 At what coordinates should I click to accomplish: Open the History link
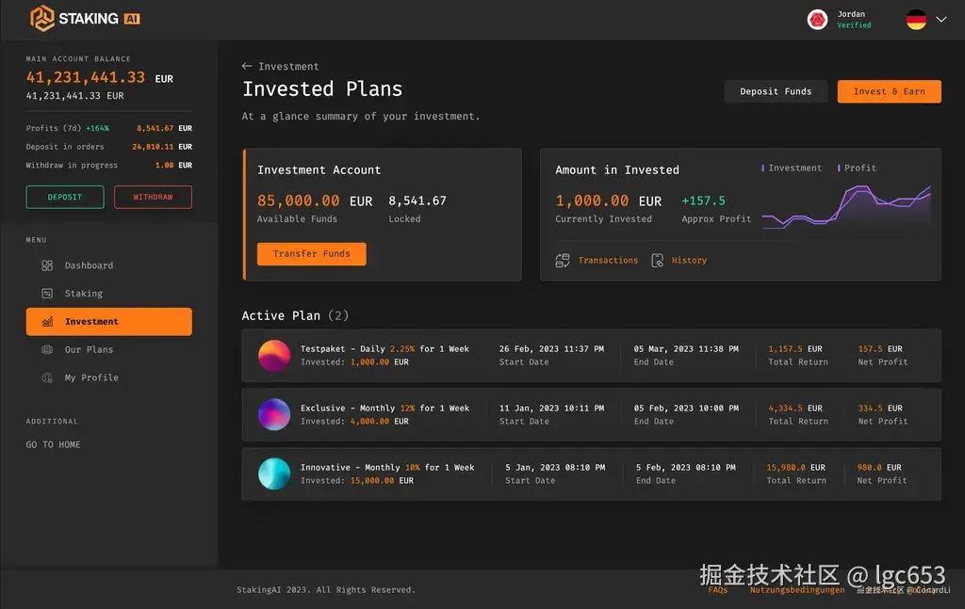tap(689, 260)
